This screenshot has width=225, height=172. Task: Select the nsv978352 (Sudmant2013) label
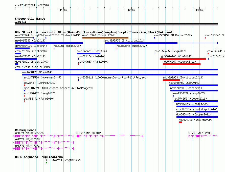click(x=62, y=35)
